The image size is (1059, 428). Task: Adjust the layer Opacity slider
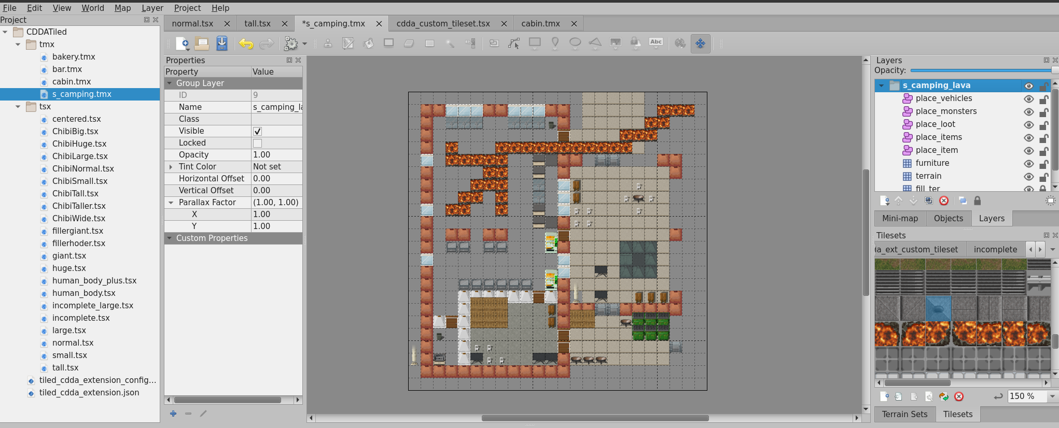pyautogui.click(x=983, y=70)
